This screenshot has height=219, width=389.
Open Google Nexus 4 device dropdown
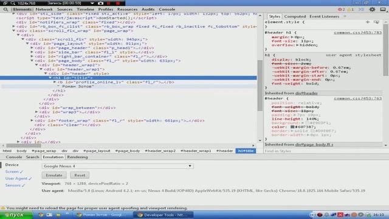click(117, 166)
